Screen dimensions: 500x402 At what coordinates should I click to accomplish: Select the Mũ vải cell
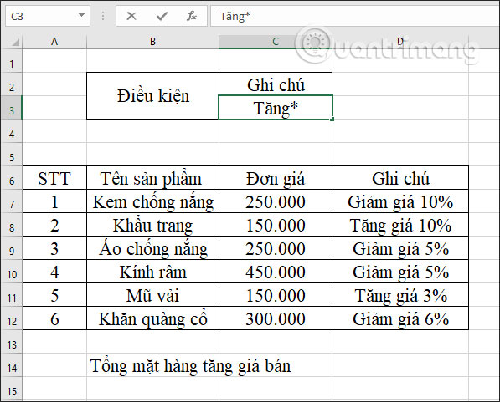[x=152, y=295]
